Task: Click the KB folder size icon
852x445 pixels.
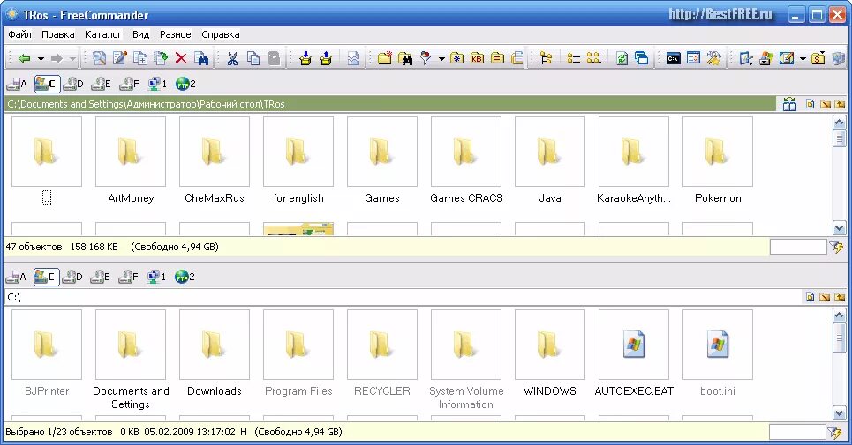Action: point(477,58)
